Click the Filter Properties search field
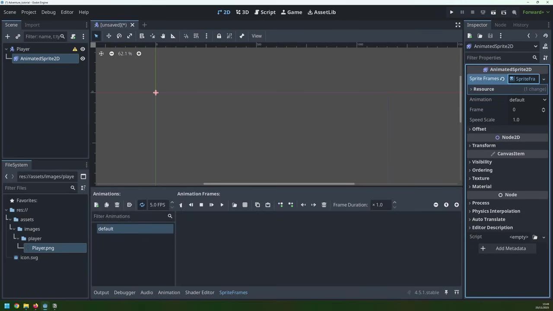 pyautogui.click(x=502, y=58)
